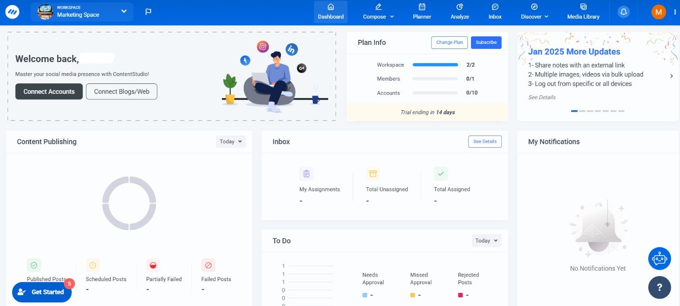Switch to the Dashboard tab

(330, 12)
